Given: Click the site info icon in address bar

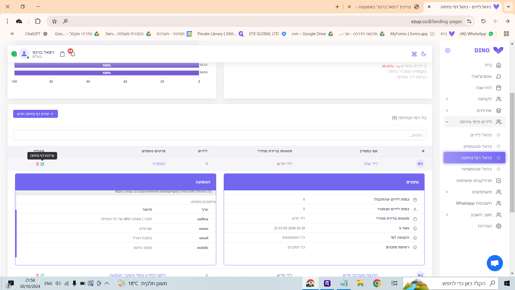Looking at the screenshot, I should (x=469, y=21).
